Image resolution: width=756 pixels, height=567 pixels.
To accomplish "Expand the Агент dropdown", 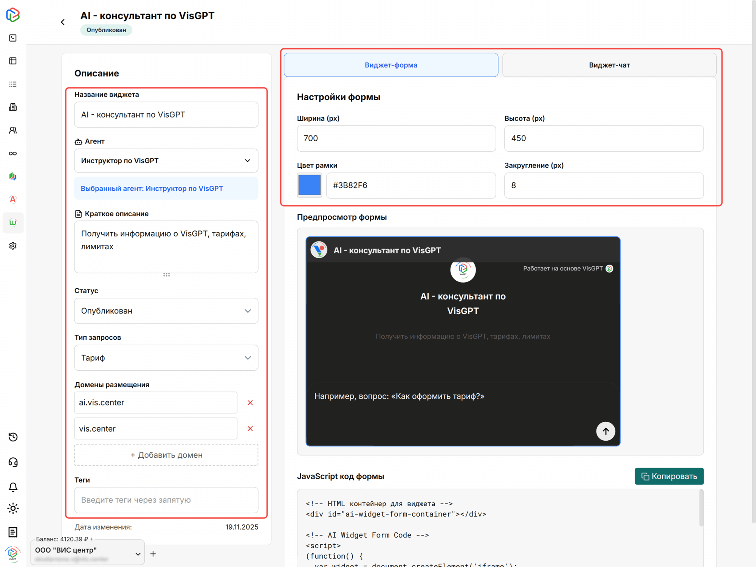I will pos(166,161).
